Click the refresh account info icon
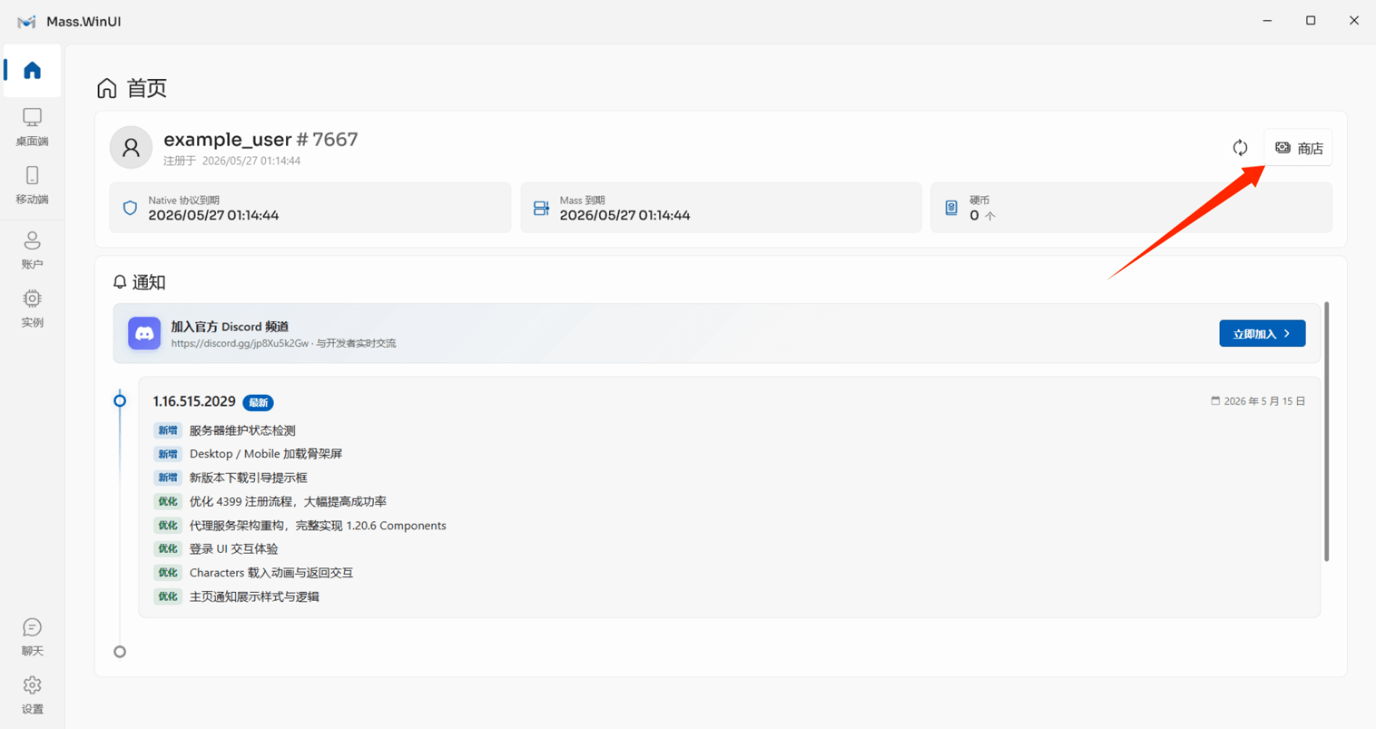 (1240, 148)
